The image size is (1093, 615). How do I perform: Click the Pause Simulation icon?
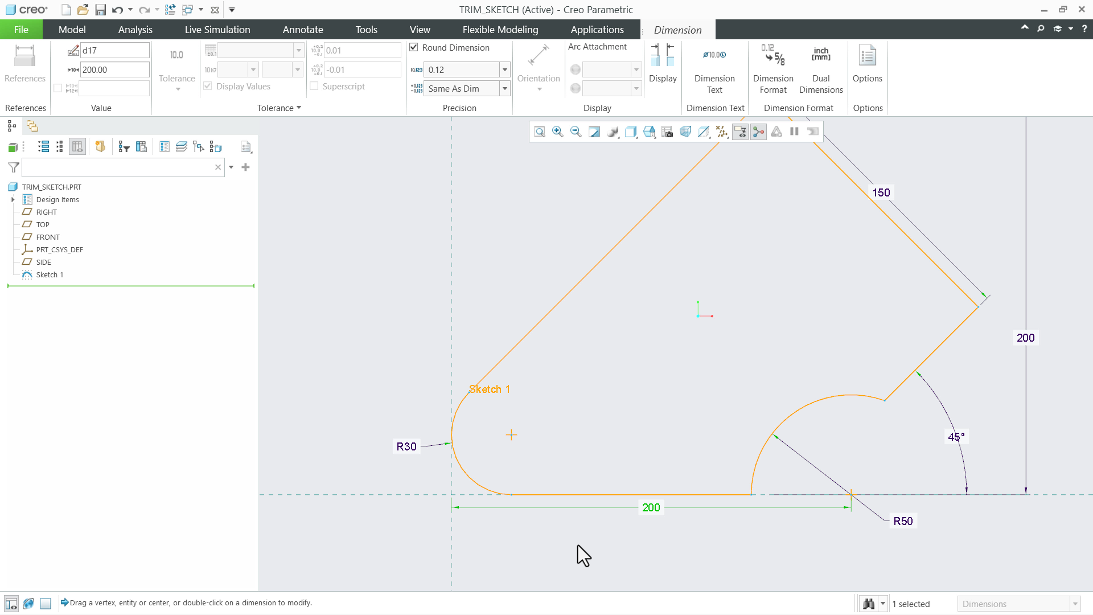pos(794,132)
